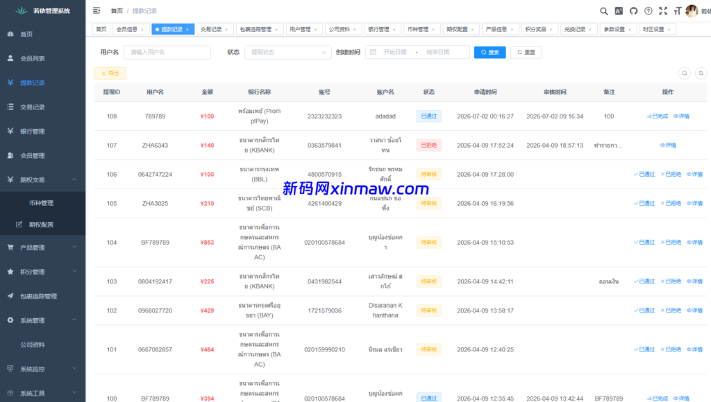Viewport: 711px width, 402px height.
Task: Click the 重置 reset button
Action: [526, 52]
